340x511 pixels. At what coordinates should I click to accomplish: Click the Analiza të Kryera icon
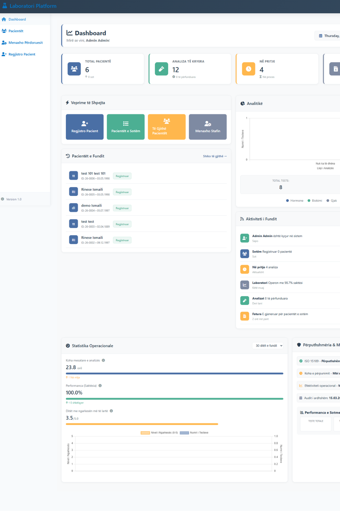pos(161,69)
